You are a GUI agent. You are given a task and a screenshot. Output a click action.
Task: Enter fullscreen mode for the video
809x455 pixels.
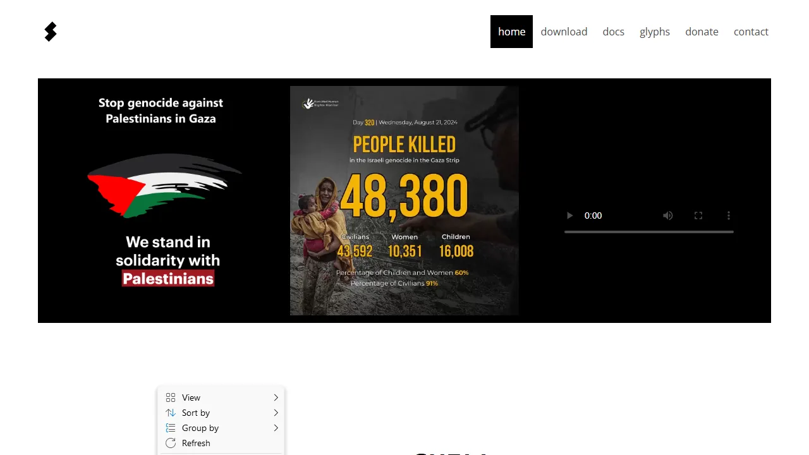(x=698, y=215)
